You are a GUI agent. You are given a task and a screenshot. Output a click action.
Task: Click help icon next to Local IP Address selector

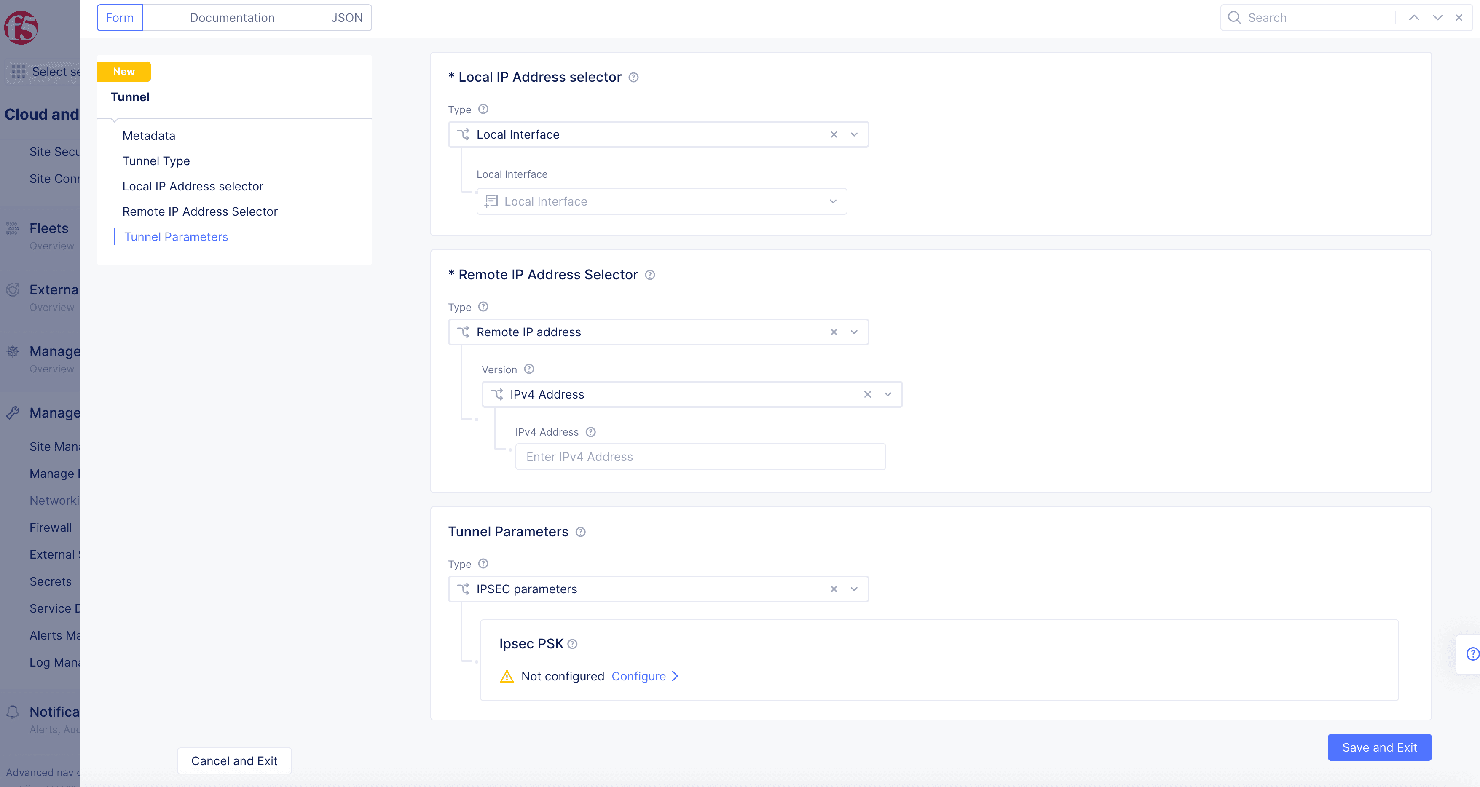point(633,78)
